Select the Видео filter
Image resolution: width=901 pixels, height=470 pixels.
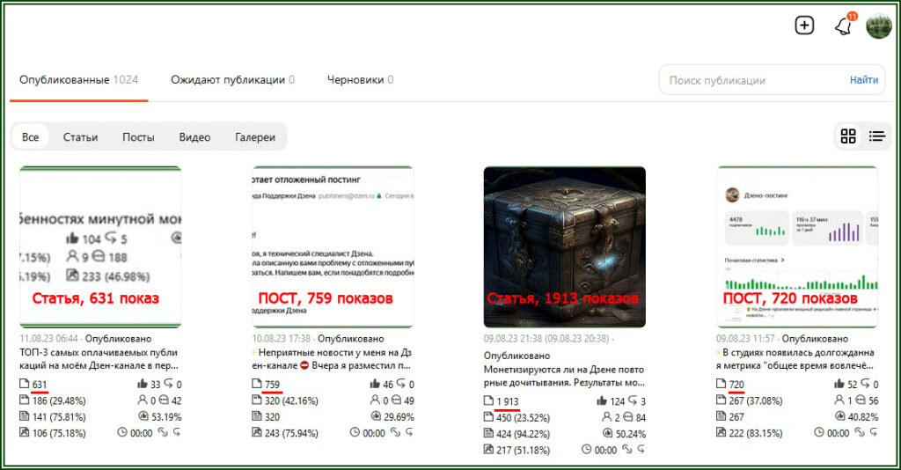pyautogui.click(x=194, y=137)
